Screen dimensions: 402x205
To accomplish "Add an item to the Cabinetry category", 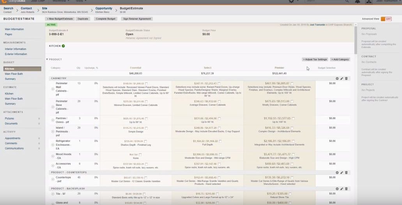I will click(337, 78).
